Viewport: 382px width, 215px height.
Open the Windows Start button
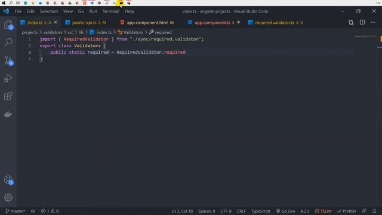tap(4, 3)
